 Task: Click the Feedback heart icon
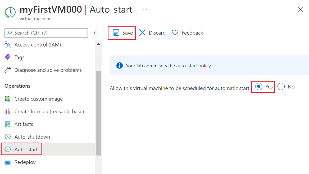(x=175, y=32)
